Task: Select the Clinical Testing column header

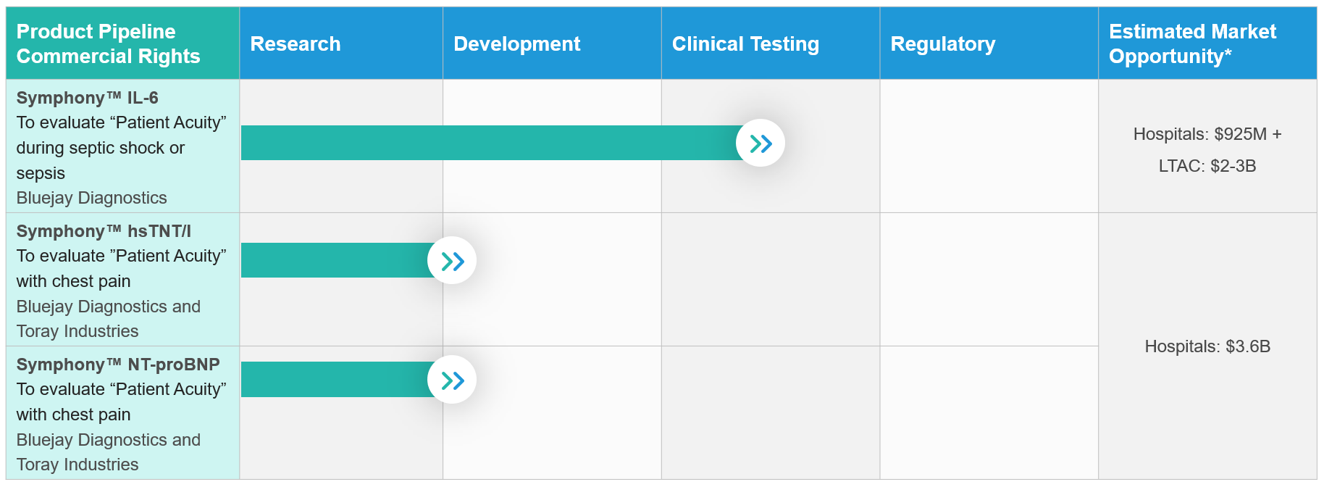Action: point(771,43)
